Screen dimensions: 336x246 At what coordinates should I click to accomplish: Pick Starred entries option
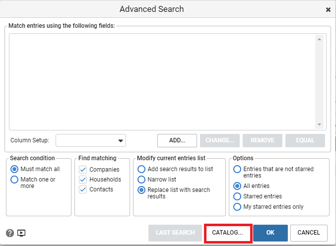237,196
